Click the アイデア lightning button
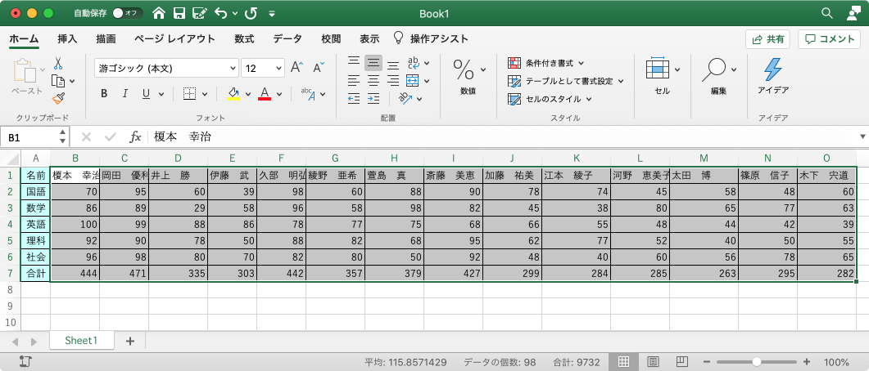Screen dimensions: 869x371 pyautogui.click(x=772, y=76)
